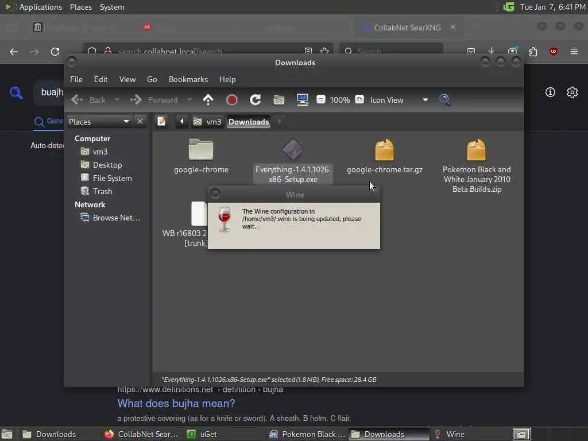Open the Applications menu in top panel
Image resolution: width=588 pixels, height=441 pixels.
pyautogui.click(x=41, y=7)
